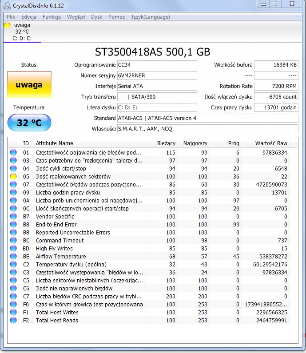This screenshot has width=306, height=353.
Task: Click the blue status orb for attribute C2
Action: click(13, 264)
